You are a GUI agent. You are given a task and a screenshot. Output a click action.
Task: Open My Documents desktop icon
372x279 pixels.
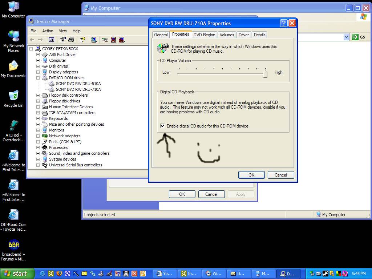pyautogui.click(x=13, y=69)
